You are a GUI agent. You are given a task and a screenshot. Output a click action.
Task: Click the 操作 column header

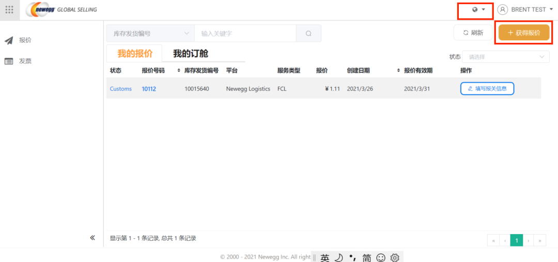click(466, 71)
